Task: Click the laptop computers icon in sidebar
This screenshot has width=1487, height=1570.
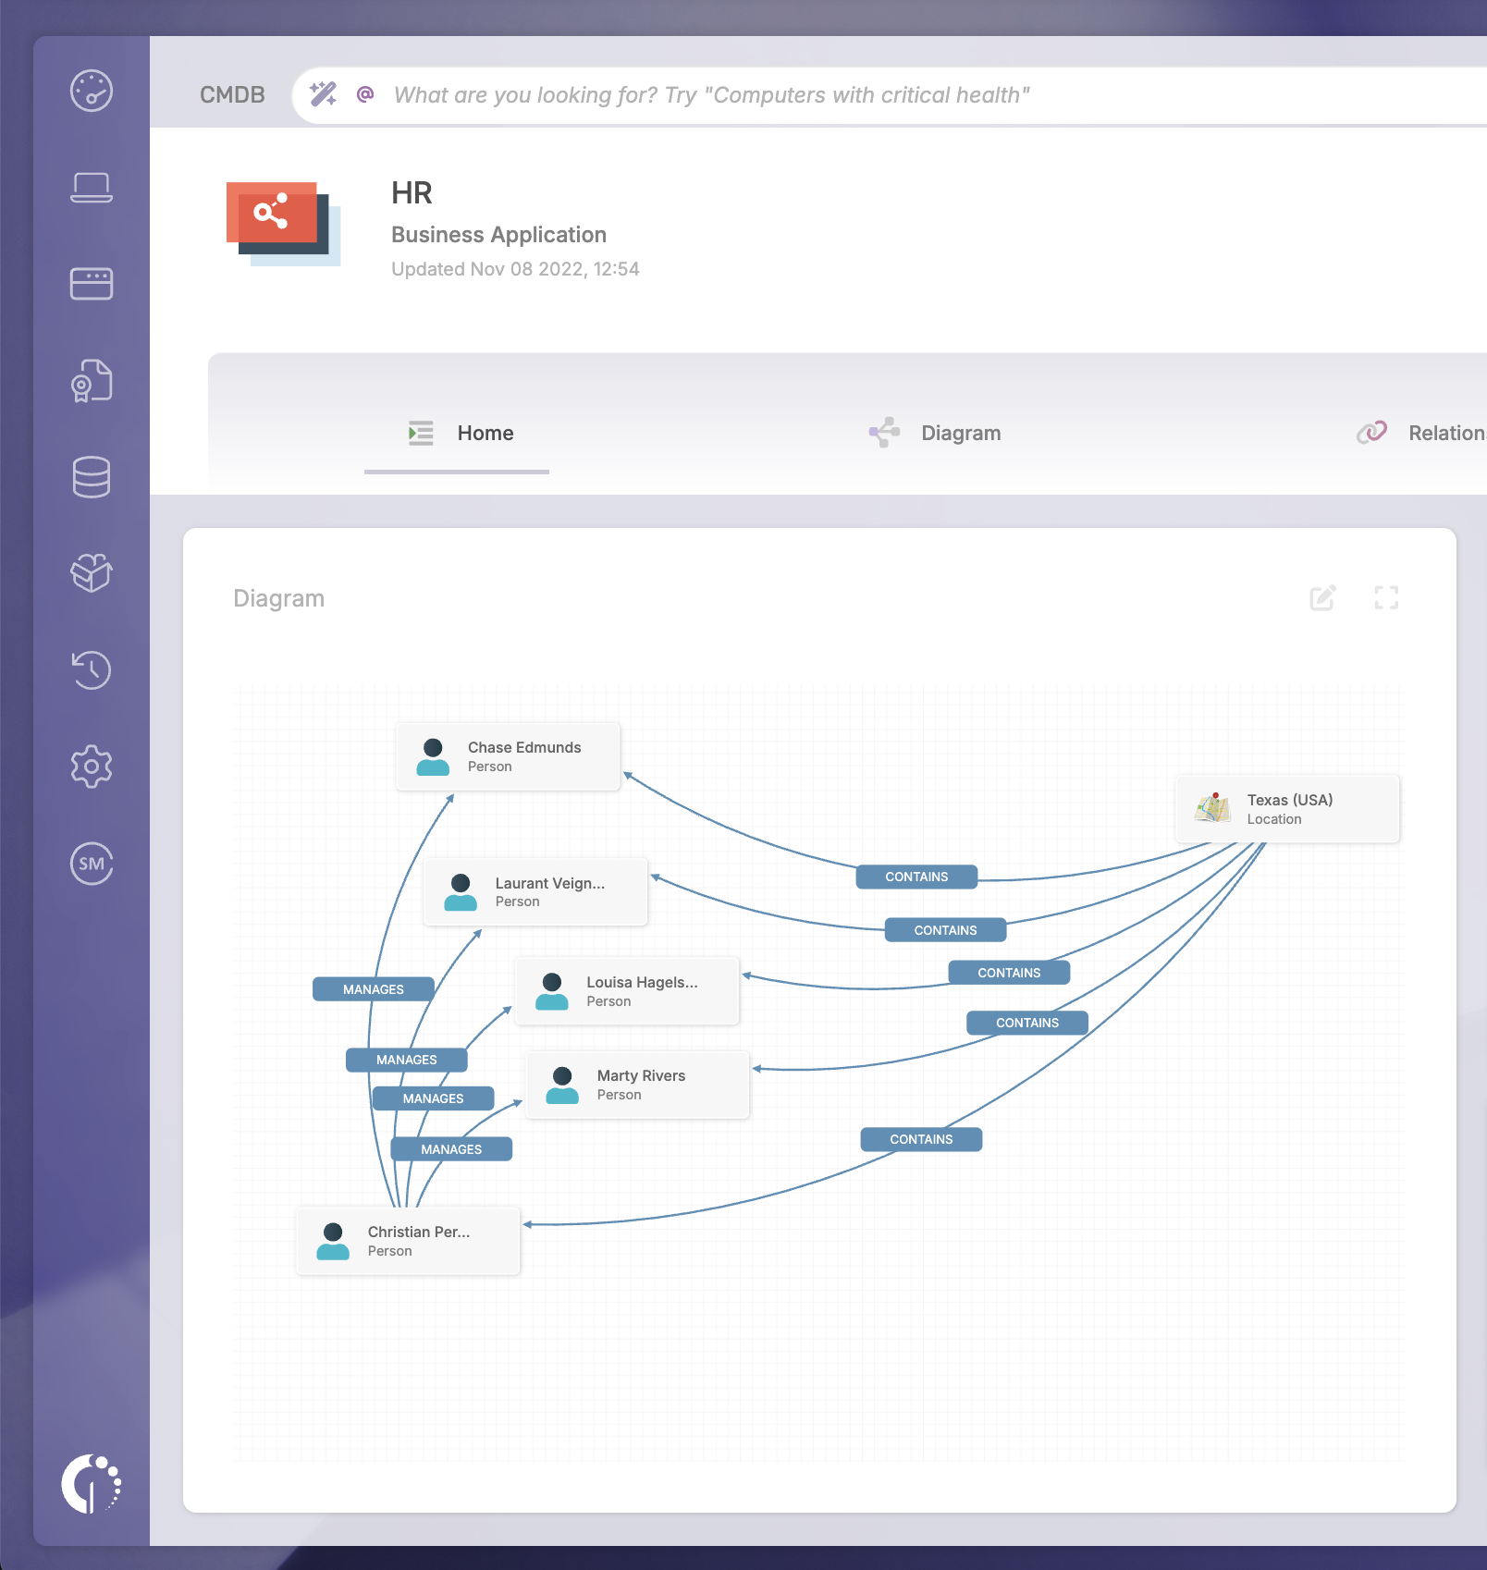Action: [x=92, y=188]
